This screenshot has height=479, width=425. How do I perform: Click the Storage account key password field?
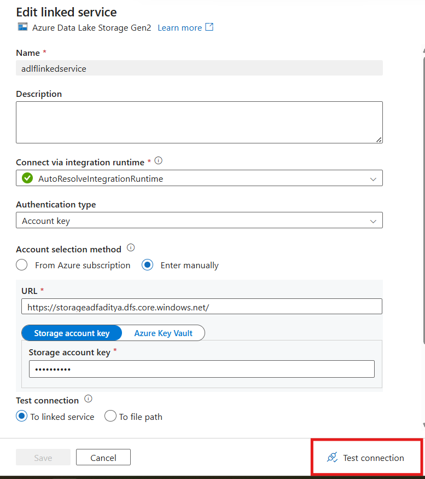click(201, 369)
